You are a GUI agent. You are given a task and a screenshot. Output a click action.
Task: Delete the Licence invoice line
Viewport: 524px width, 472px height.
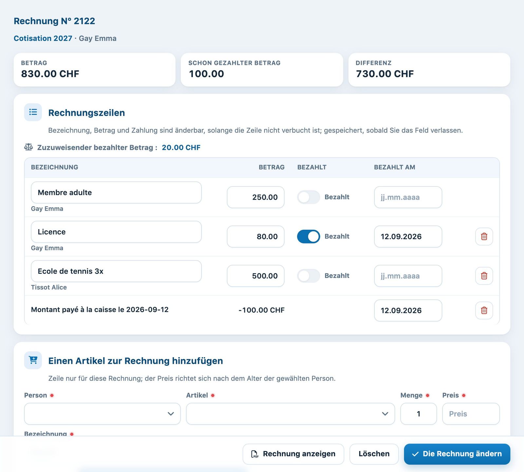pos(484,236)
